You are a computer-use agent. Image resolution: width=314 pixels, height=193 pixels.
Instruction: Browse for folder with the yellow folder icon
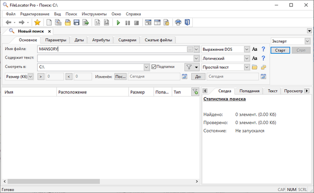(x=255, y=67)
